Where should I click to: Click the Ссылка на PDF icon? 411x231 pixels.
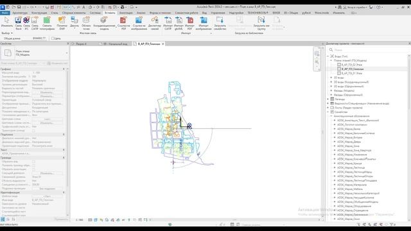pos(123,21)
